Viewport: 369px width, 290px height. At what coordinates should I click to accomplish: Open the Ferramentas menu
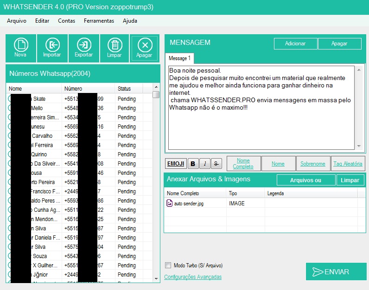(x=99, y=21)
